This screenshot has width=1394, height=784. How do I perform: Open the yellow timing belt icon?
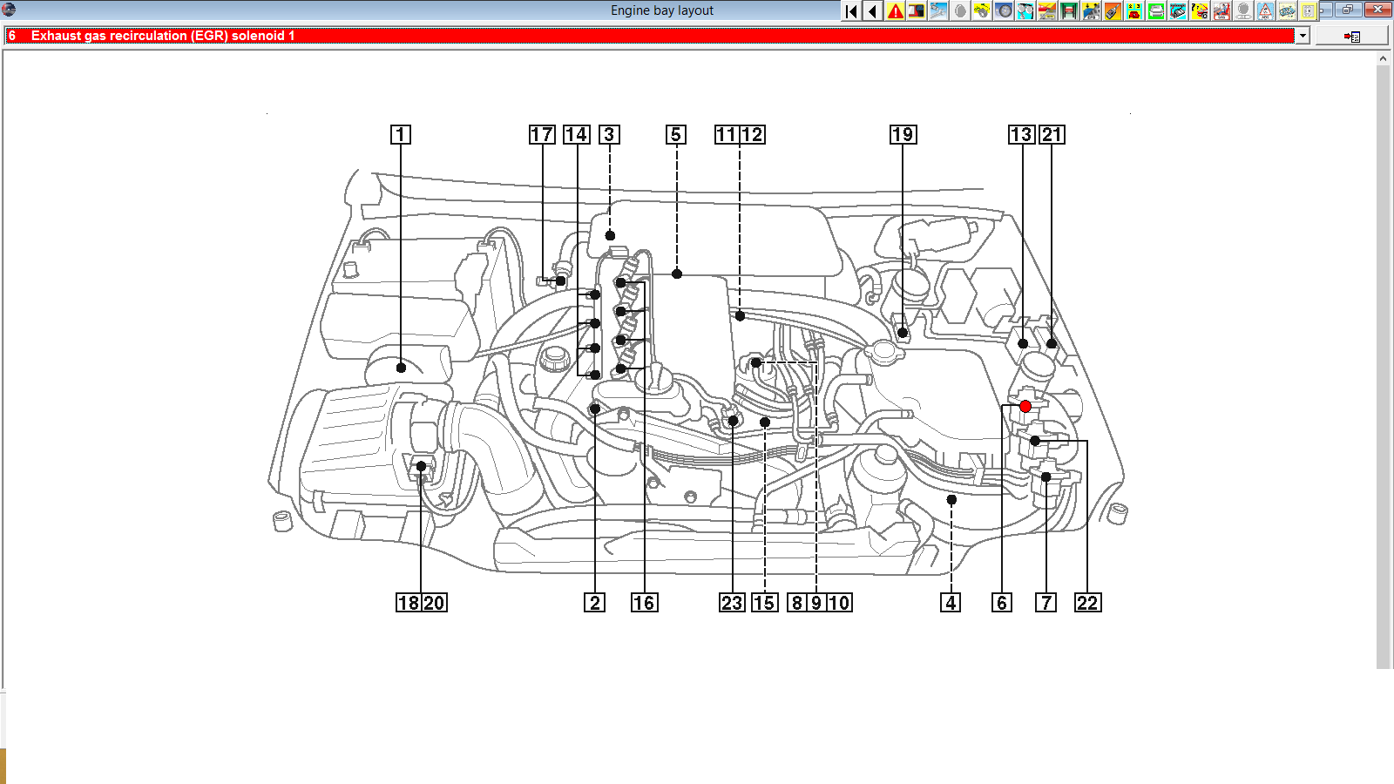(x=982, y=11)
